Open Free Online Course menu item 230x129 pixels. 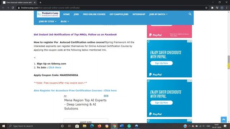coord(94,14)
